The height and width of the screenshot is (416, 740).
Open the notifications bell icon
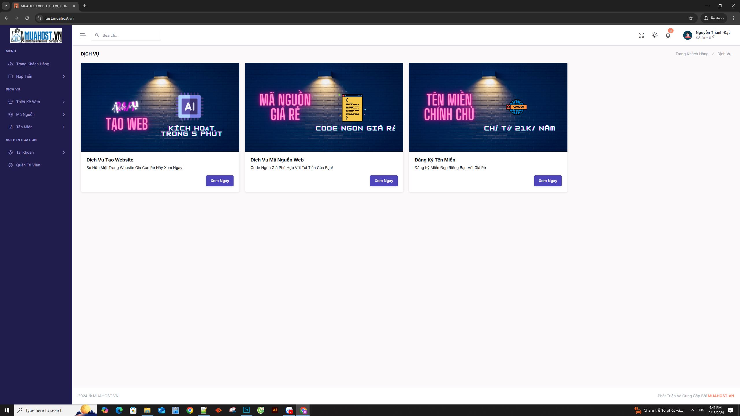668,35
